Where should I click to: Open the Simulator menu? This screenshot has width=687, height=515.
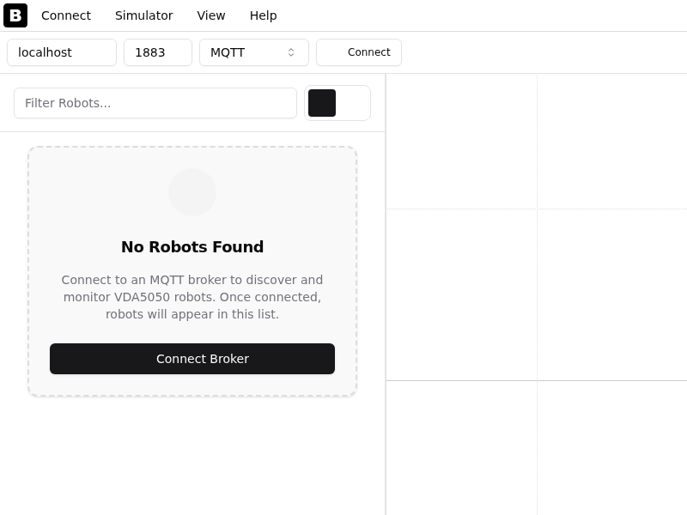coord(143,15)
